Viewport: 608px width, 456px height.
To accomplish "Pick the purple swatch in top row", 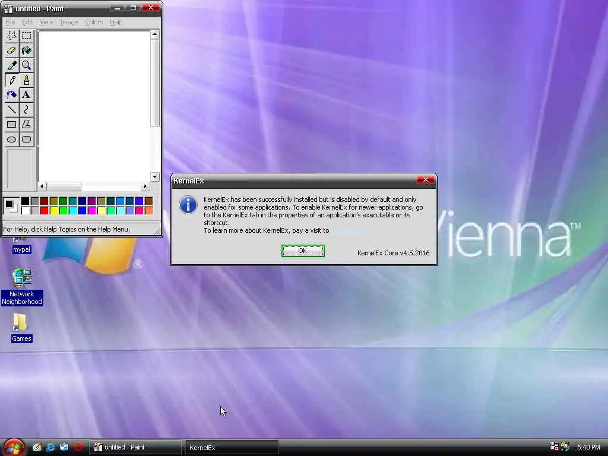I will [92, 201].
